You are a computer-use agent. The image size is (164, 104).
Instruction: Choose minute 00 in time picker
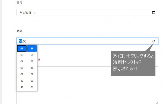32,81
